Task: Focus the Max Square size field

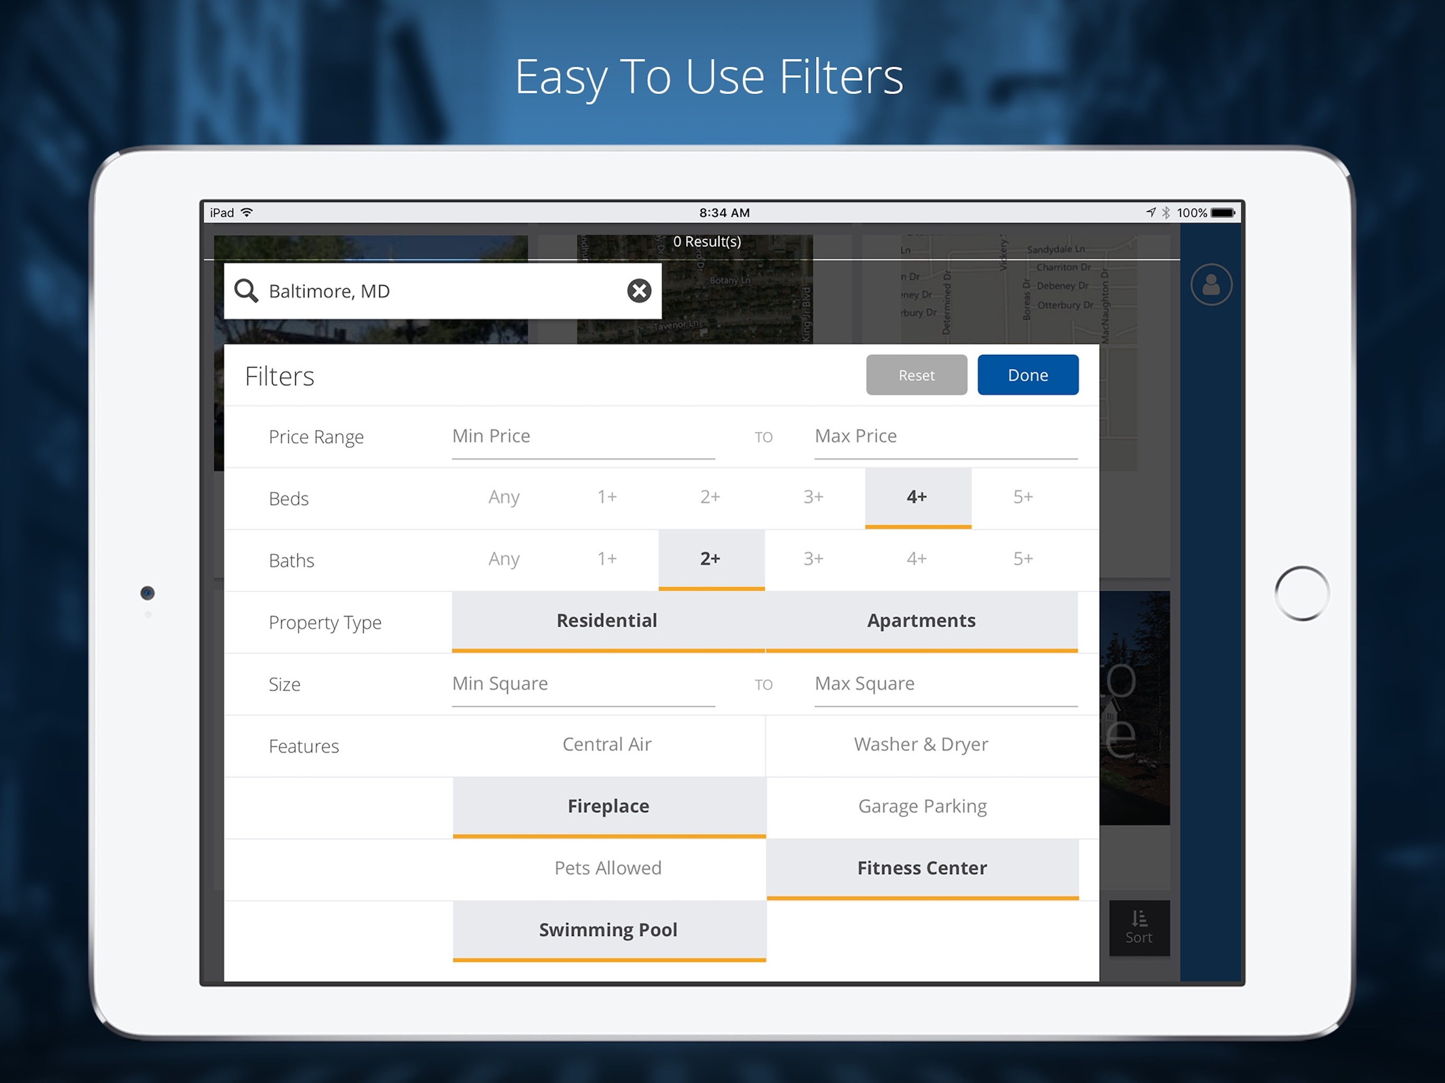Action: [945, 684]
